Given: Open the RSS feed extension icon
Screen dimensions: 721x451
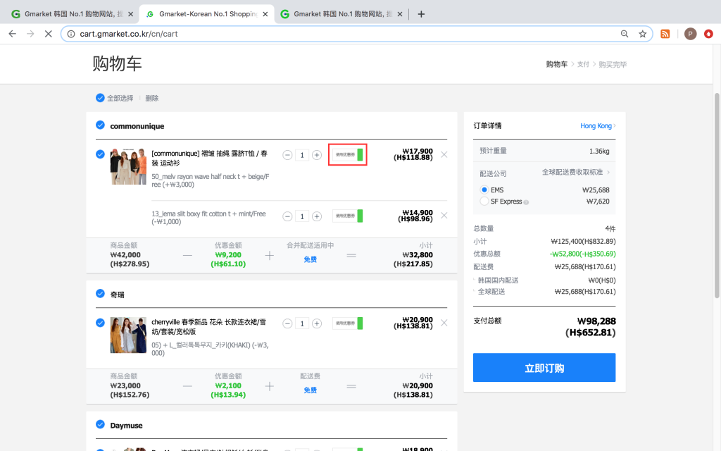Looking at the screenshot, I should point(665,34).
